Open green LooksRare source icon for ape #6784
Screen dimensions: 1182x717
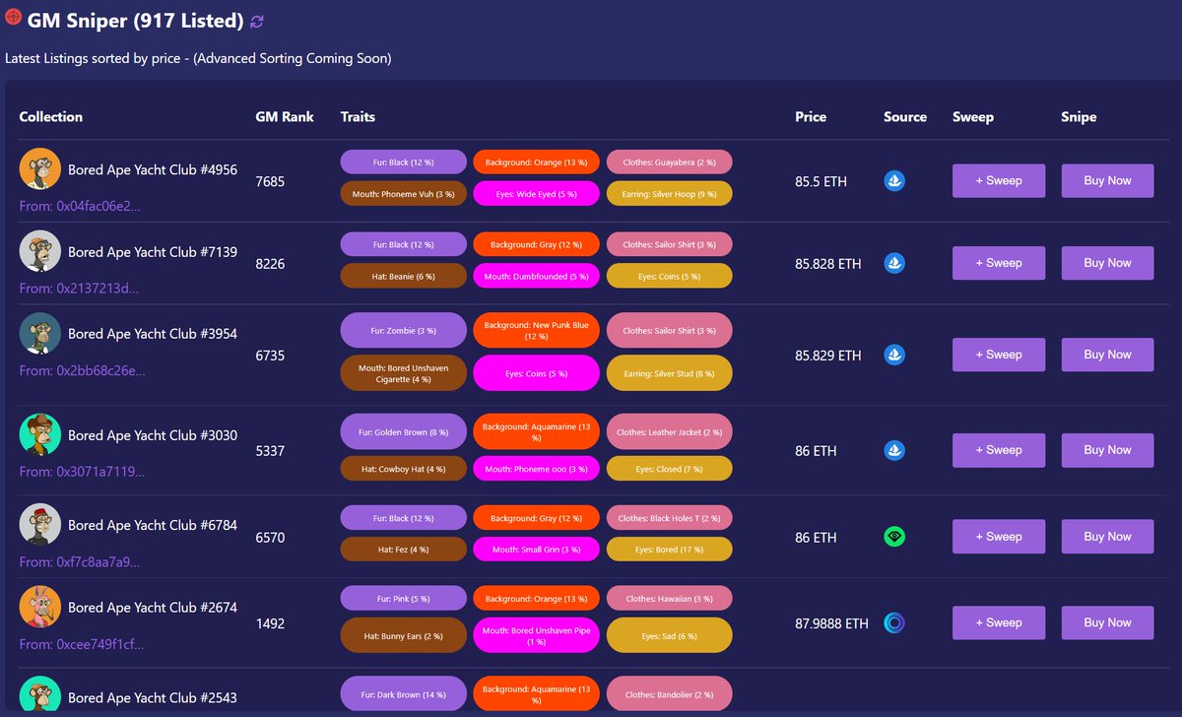click(x=894, y=537)
